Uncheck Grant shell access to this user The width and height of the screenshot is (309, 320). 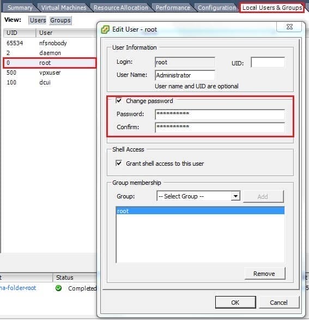[119, 163]
